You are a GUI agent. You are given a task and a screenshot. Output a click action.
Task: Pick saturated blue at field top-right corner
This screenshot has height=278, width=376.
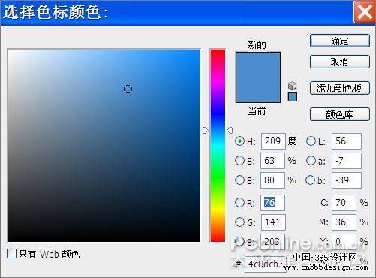coord(199,51)
